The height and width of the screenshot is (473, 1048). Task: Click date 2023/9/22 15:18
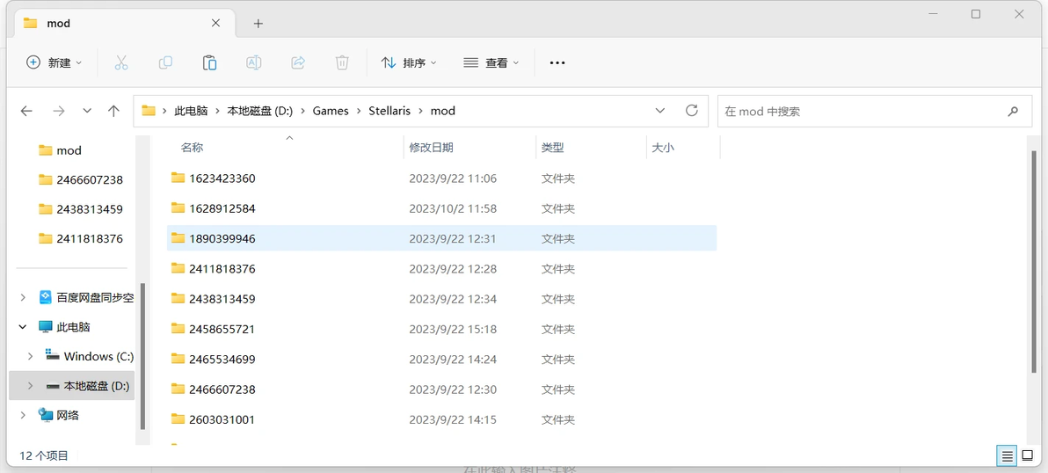point(453,329)
